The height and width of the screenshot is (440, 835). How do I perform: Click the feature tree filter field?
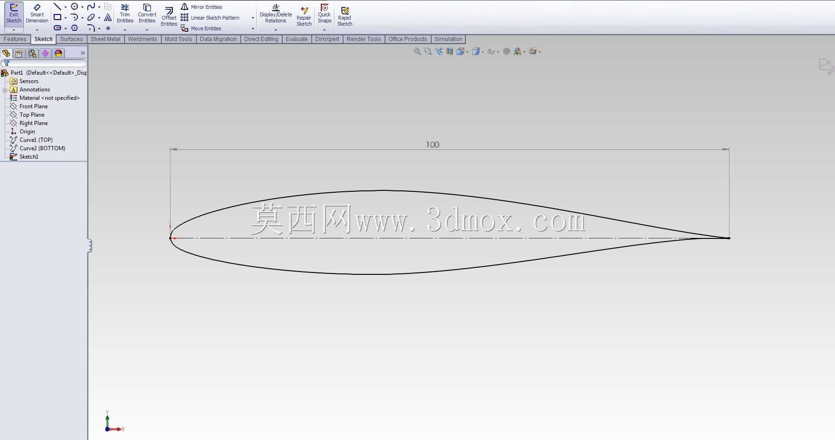pyautogui.click(x=44, y=63)
